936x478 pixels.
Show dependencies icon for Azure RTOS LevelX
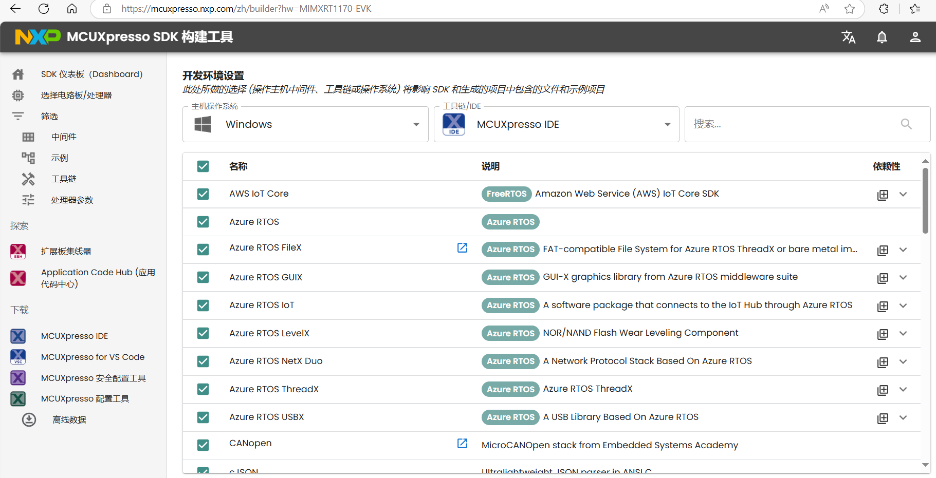883,334
